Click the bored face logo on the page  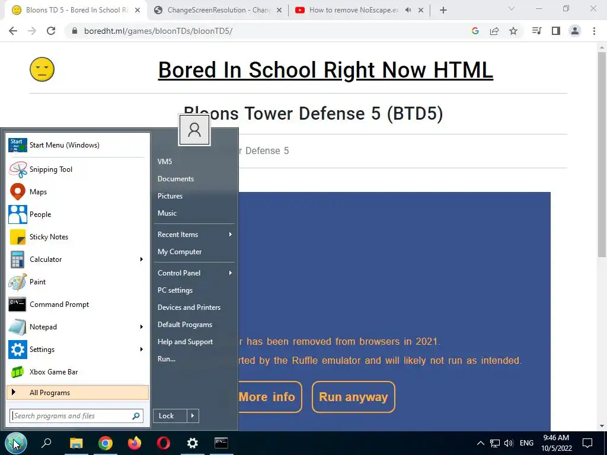click(42, 70)
